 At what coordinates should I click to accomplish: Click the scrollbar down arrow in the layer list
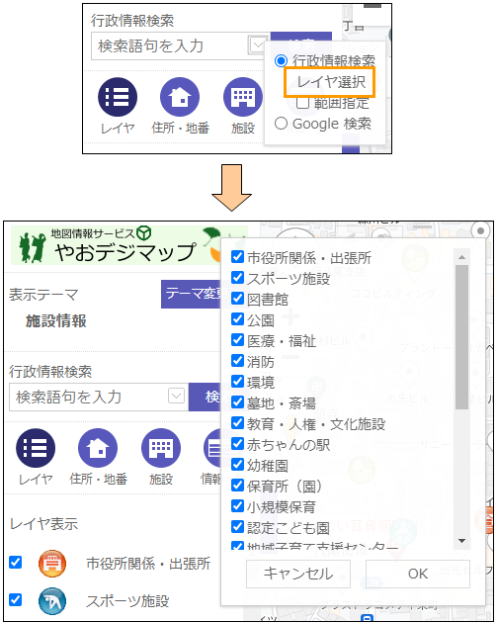461,541
